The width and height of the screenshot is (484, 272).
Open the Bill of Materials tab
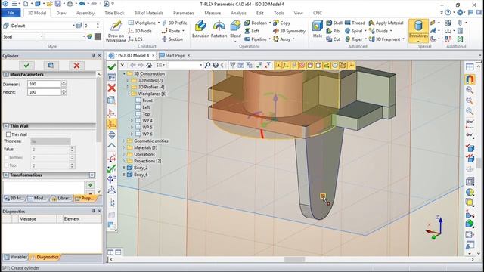click(x=148, y=13)
